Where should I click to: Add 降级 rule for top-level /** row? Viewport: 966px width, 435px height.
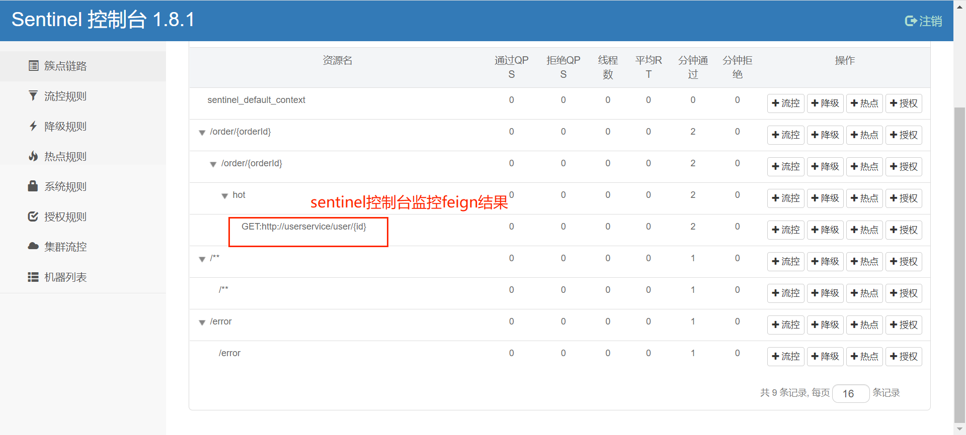tap(825, 262)
